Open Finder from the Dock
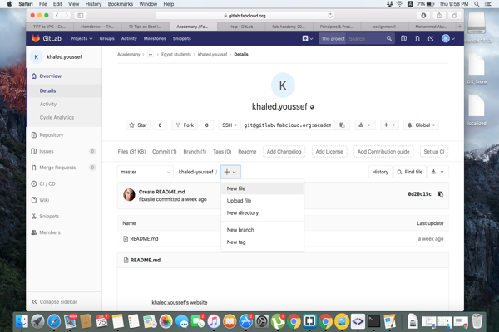The width and height of the screenshot is (499, 332). pos(22,321)
